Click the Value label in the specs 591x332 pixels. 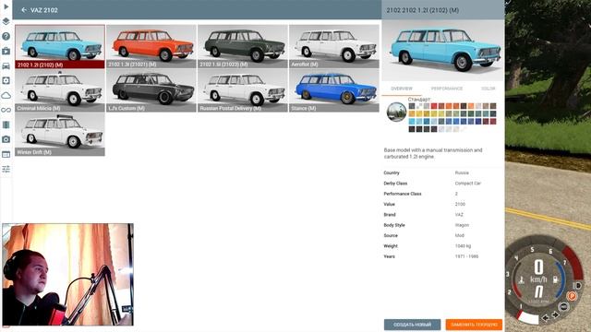point(389,205)
